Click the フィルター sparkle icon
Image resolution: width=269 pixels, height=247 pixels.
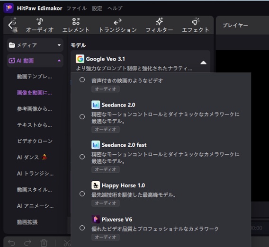pos(160,21)
